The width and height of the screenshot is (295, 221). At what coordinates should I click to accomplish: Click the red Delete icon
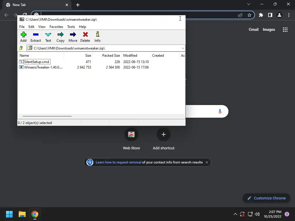click(x=85, y=37)
